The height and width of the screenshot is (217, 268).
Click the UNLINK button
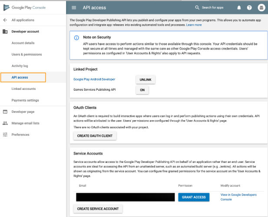[146, 79]
